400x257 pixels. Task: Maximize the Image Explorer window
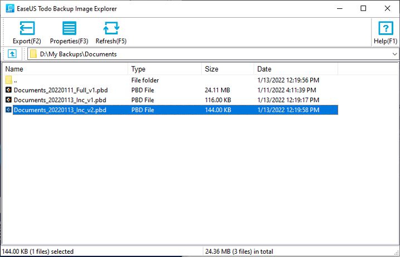click(x=363, y=8)
